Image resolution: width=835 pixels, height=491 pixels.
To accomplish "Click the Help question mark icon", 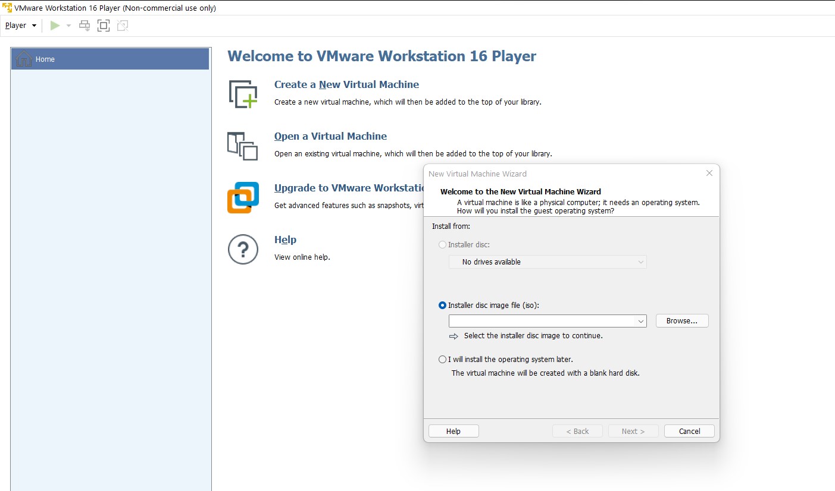I will coord(243,249).
